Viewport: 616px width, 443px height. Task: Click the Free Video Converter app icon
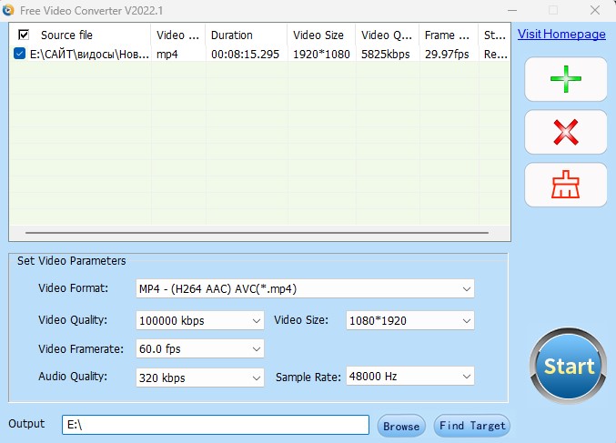coord(8,10)
